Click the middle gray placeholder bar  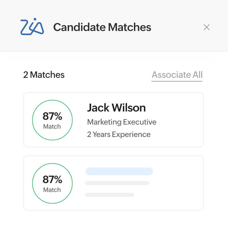(117, 183)
